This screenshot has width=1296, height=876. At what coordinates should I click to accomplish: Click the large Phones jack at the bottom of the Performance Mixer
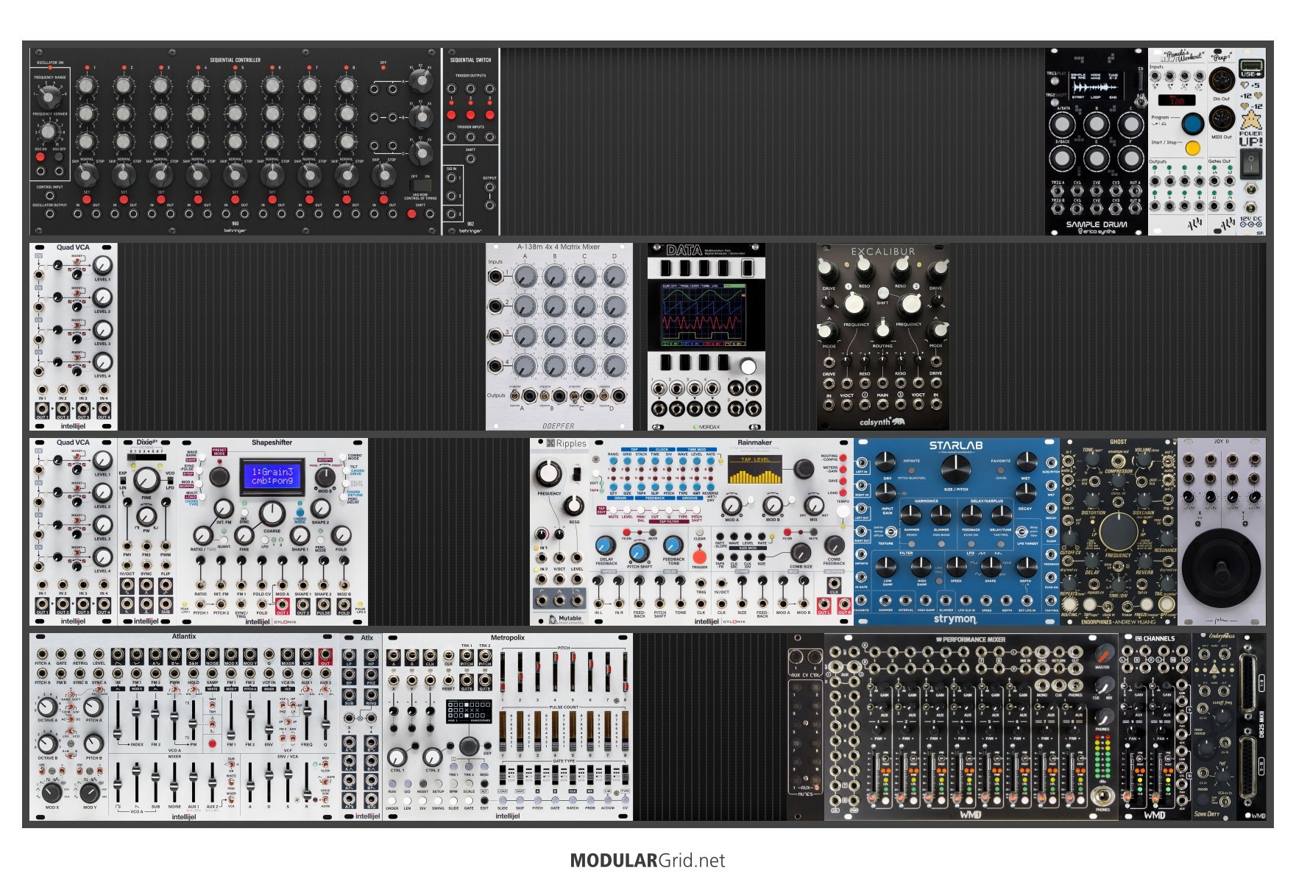(1102, 795)
